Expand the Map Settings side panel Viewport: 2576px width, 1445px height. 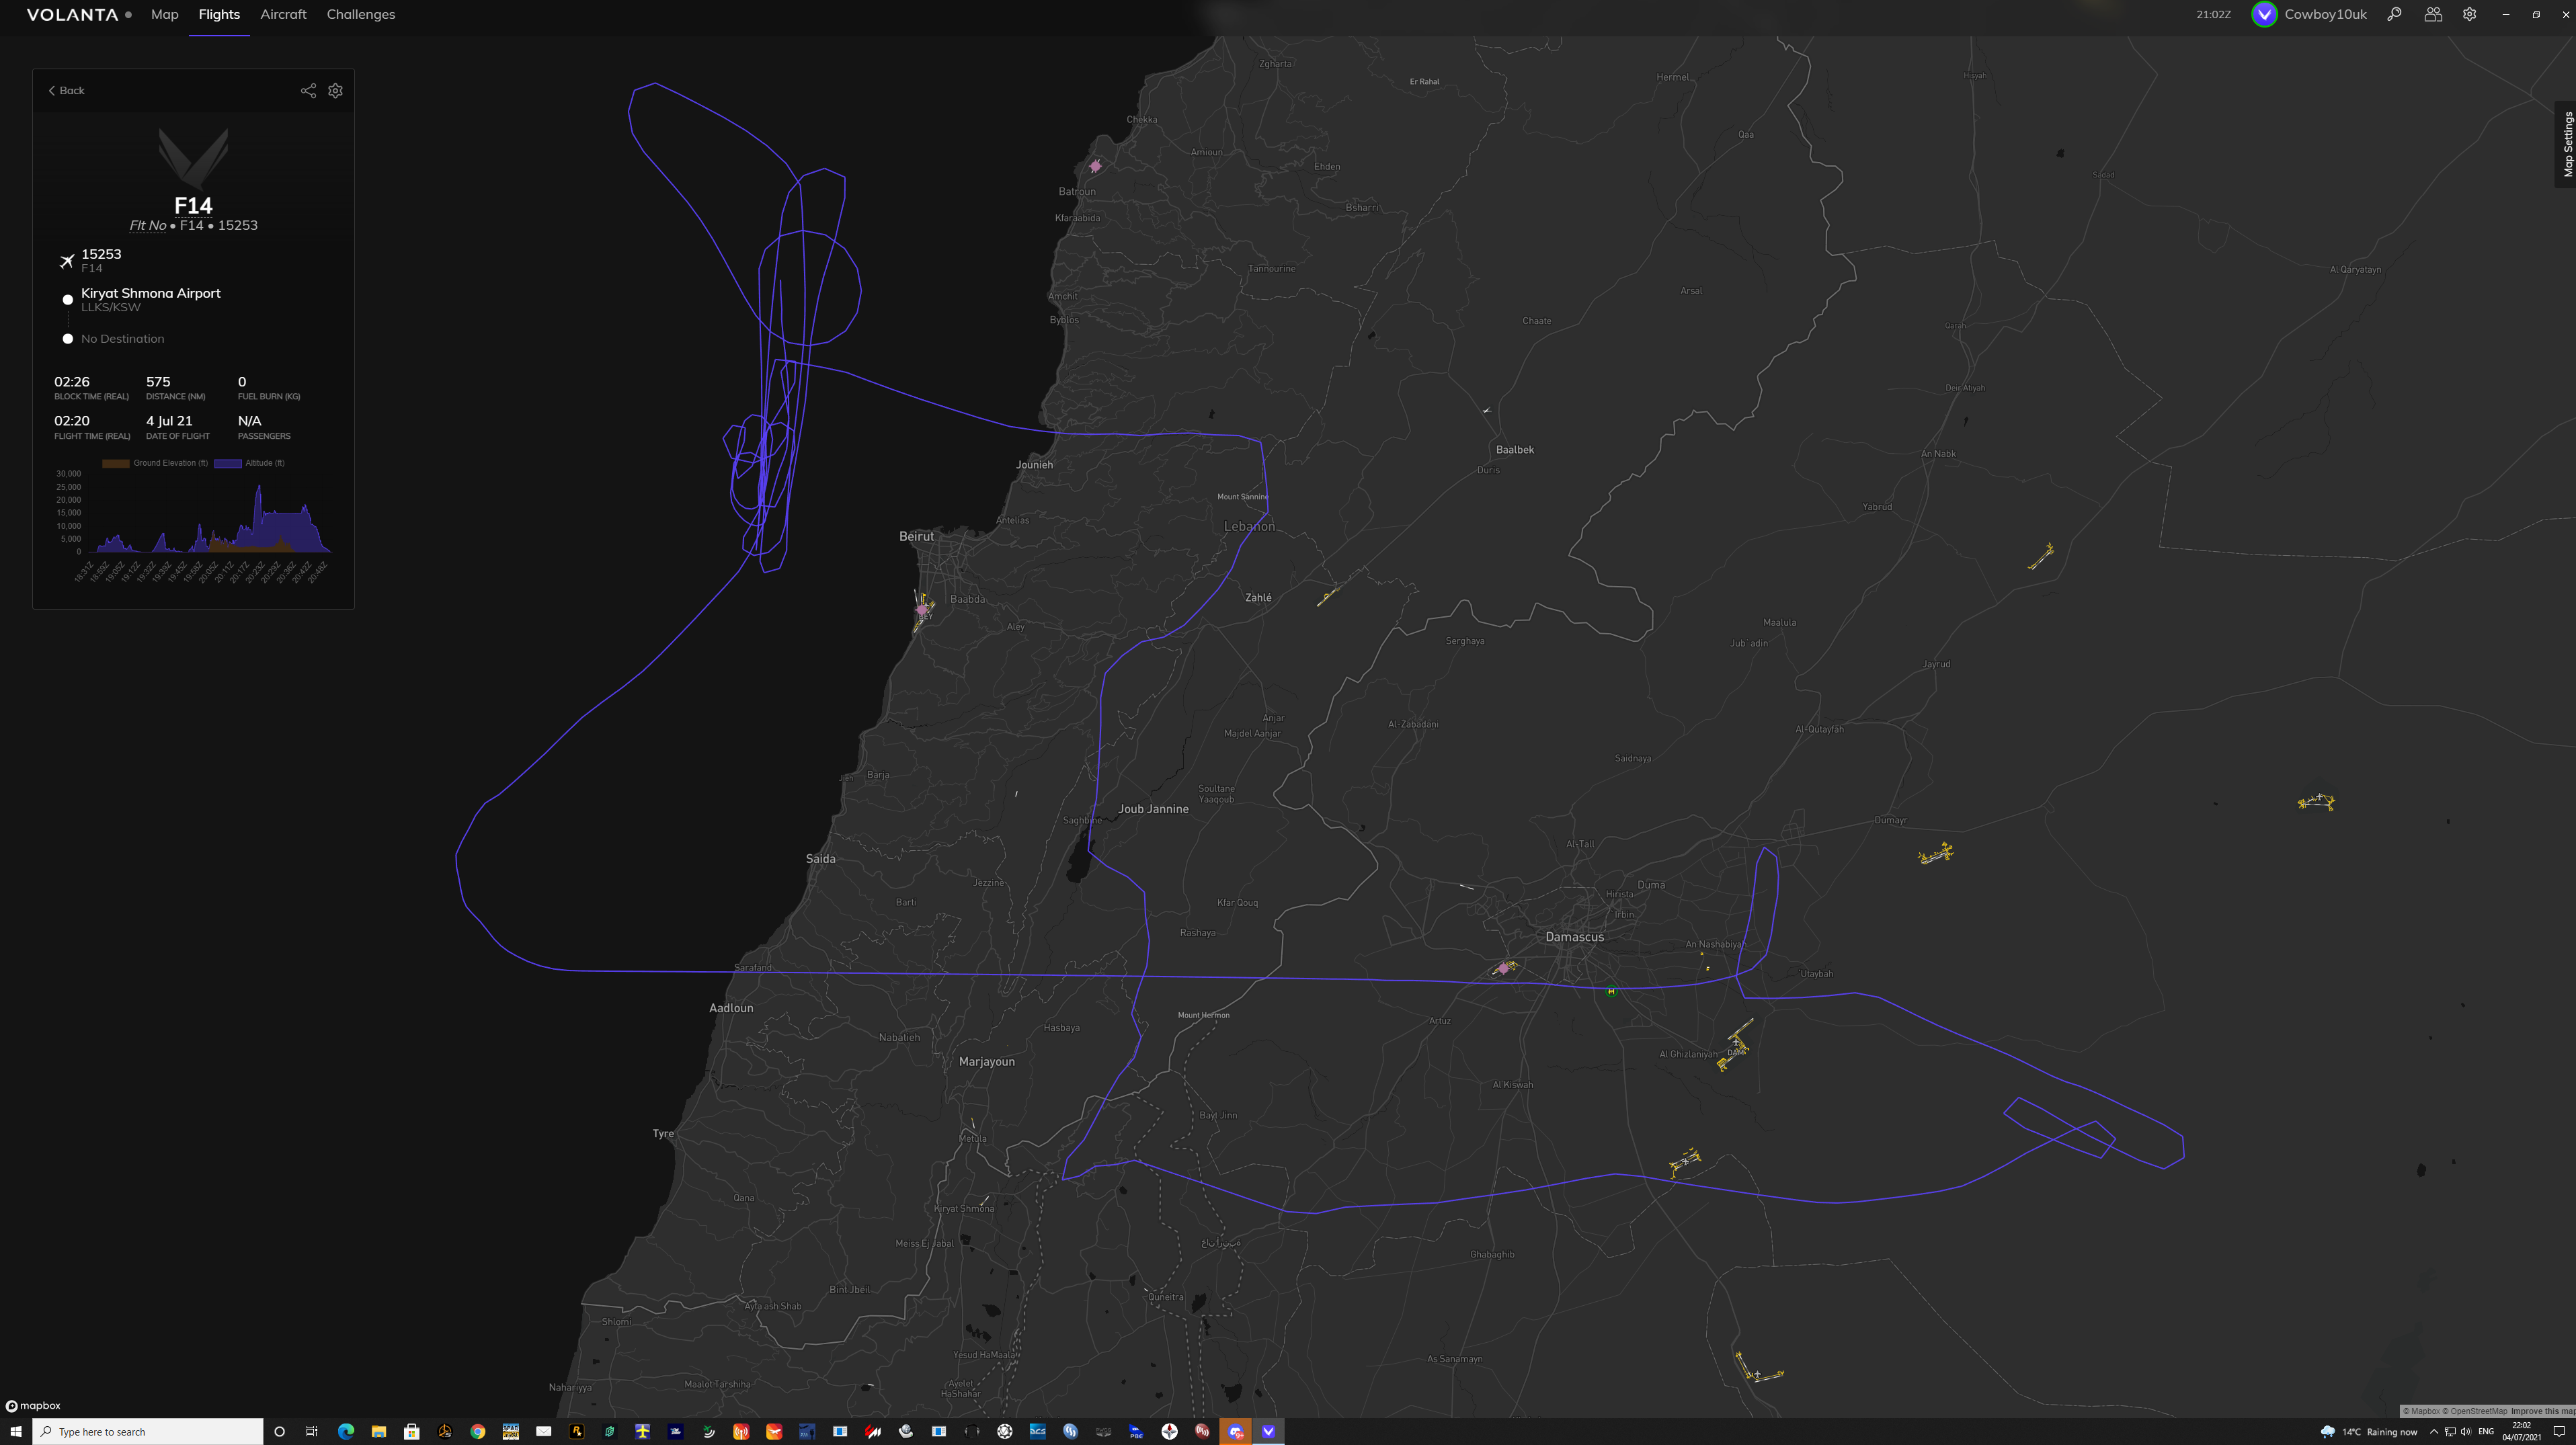2566,144
